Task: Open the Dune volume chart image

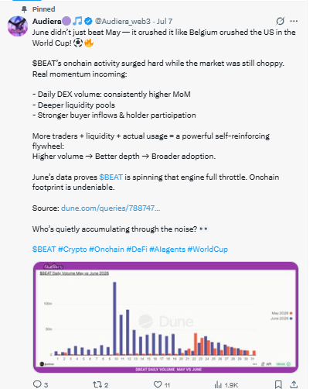Action: (166, 317)
